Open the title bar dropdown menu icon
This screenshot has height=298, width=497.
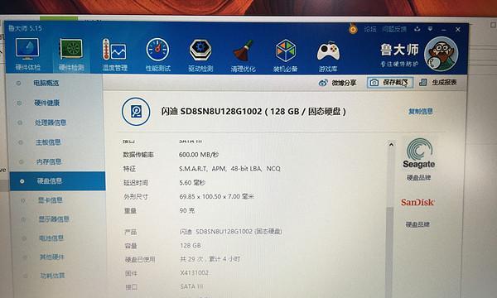click(430, 29)
